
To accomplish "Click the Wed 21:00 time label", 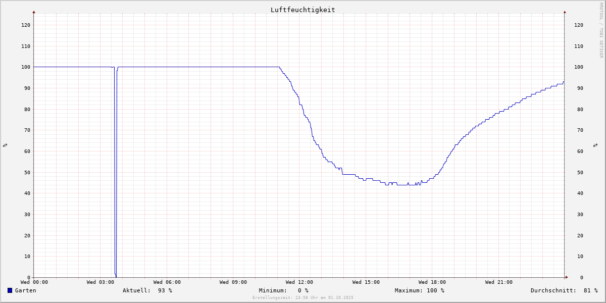I will (498, 282).
